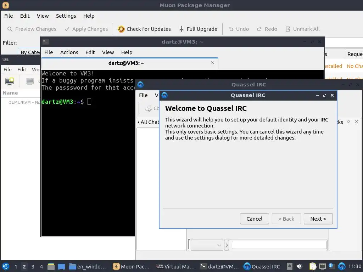Click update notifier tray icon
This screenshot has width=363, height=272.
[x=331, y=266]
